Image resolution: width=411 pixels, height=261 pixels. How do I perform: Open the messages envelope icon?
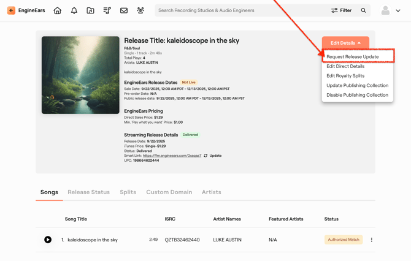click(x=124, y=10)
